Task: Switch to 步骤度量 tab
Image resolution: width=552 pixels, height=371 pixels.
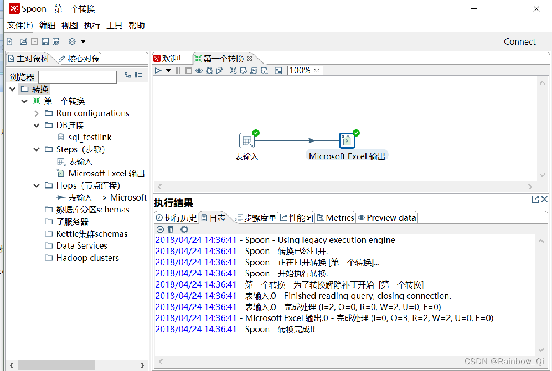Action: (x=256, y=218)
